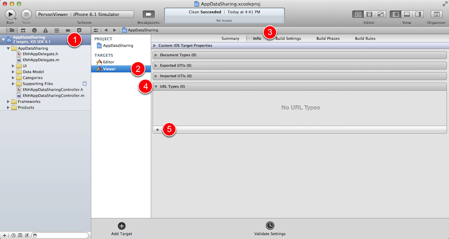Toggle the Navigator pane view
This screenshot has width=449, height=239.
point(396,14)
